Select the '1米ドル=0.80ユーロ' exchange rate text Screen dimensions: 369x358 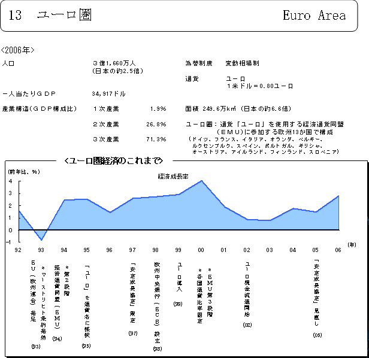click(x=260, y=86)
